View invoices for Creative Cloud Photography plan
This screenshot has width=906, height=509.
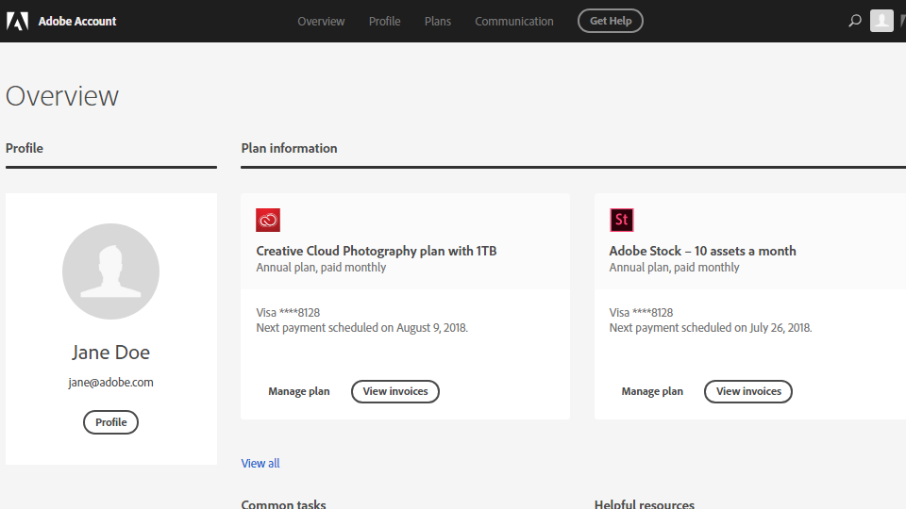coord(395,391)
